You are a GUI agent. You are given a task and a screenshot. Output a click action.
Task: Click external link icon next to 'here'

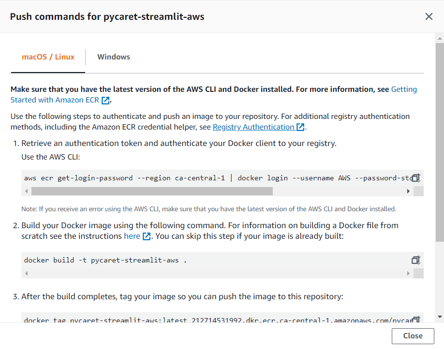point(147,236)
